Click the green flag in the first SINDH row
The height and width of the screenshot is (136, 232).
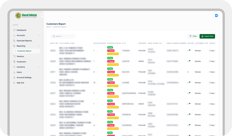click(190, 61)
